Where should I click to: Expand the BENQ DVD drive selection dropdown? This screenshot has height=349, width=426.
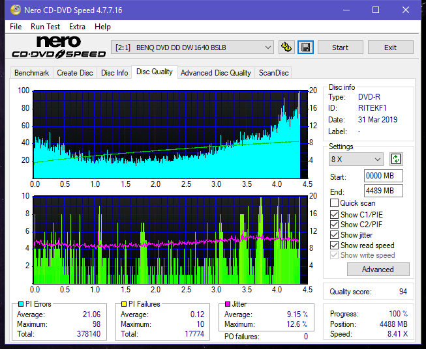(x=192, y=48)
